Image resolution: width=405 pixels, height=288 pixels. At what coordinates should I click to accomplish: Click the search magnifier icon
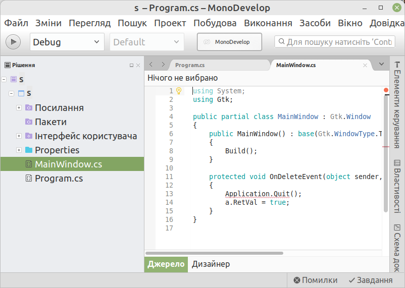(x=282, y=41)
